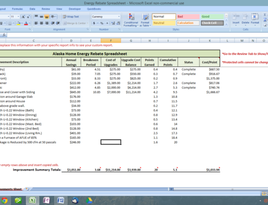Click the Shrink Font icon

(28, 17)
